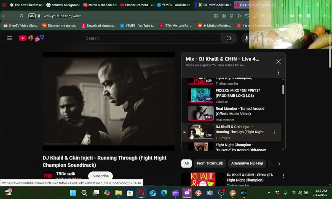332x199 pixels.
Task: Go back using the browser arrow
Action: pos(4,16)
